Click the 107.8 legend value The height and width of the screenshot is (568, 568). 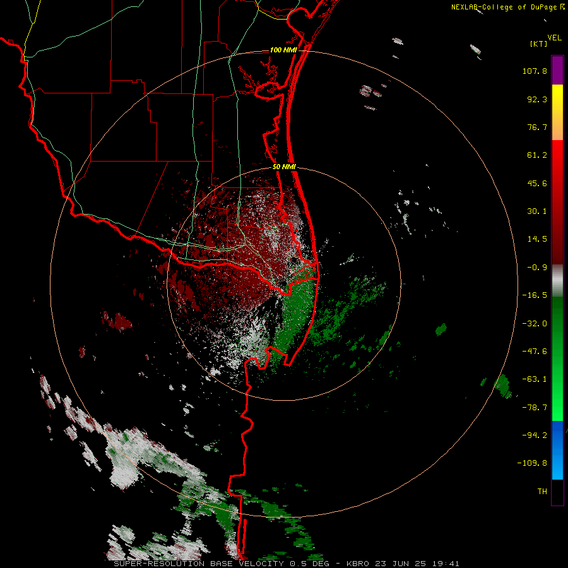click(535, 71)
